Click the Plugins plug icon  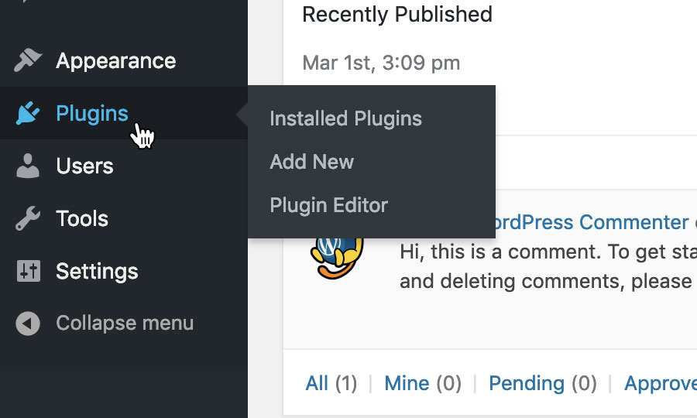tap(28, 114)
